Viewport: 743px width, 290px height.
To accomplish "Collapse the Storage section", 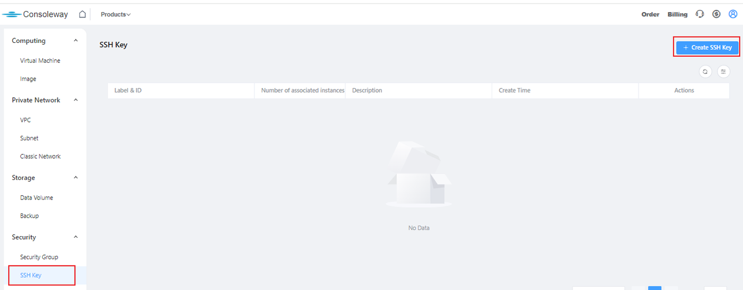I will coord(75,178).
